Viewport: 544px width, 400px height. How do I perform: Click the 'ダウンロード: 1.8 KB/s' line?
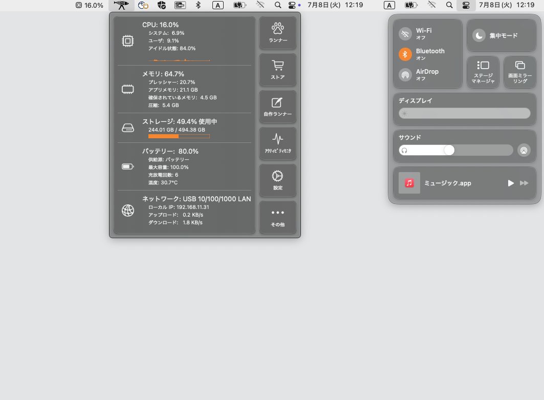coord(176,222)
